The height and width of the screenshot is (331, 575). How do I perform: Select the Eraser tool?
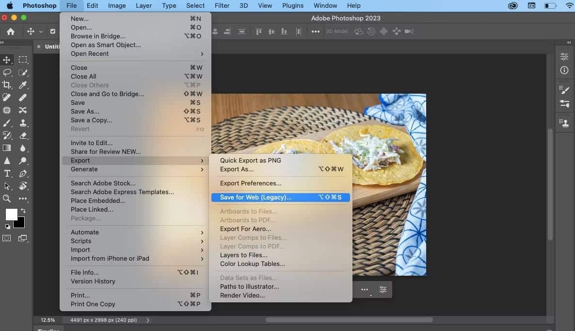pos(23,135)
